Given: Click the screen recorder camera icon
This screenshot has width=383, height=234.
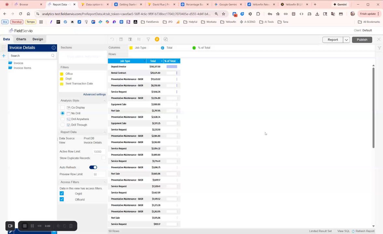Looking at the screenshot, I should click(10, 226).
